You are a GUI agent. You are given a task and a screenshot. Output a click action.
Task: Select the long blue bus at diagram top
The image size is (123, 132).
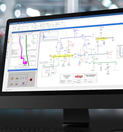point(75,37)
